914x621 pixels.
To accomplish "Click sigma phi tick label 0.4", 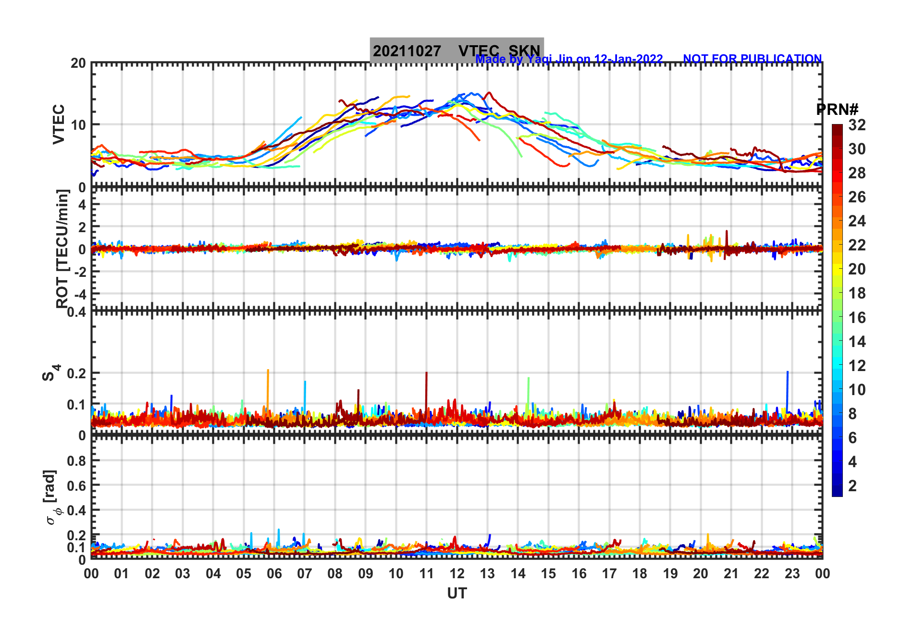I will (77, 510).
